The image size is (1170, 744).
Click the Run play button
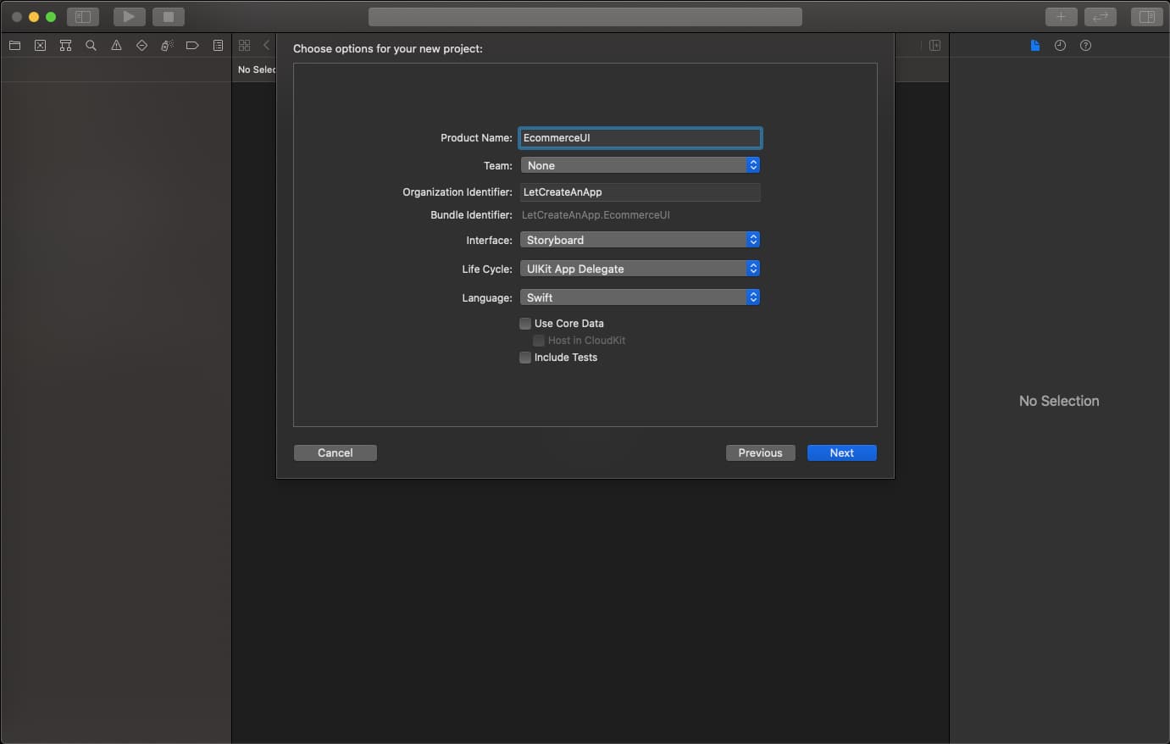(x=129, y=17)
